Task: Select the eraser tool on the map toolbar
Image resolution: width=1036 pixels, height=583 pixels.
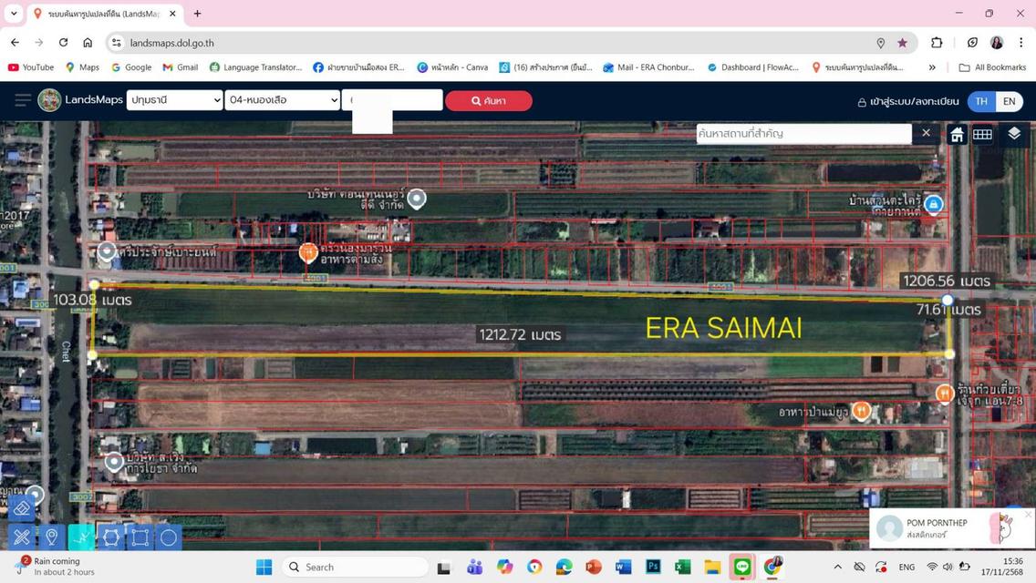Action: pos(20,508)
